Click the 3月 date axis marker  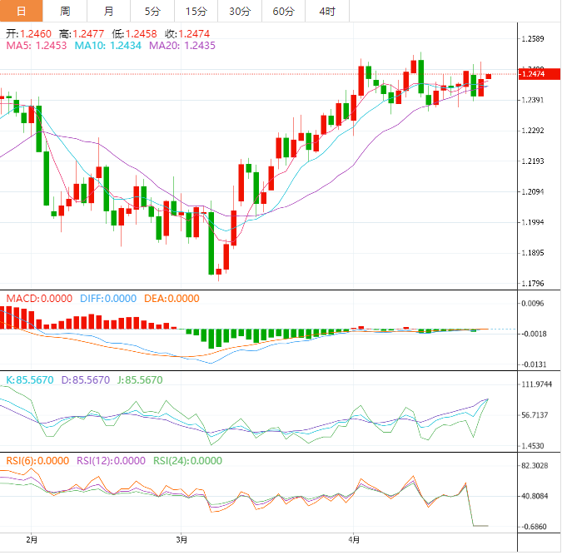(182, 539)
